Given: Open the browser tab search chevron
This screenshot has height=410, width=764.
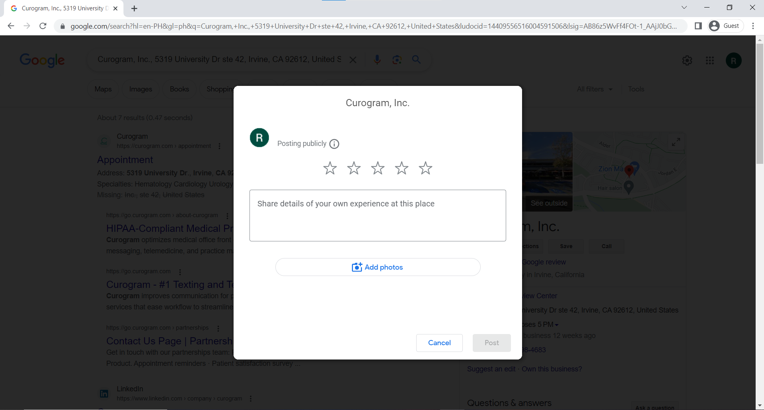Looking at the screenshot, I should pyautogui.click(x=684, y=7).
